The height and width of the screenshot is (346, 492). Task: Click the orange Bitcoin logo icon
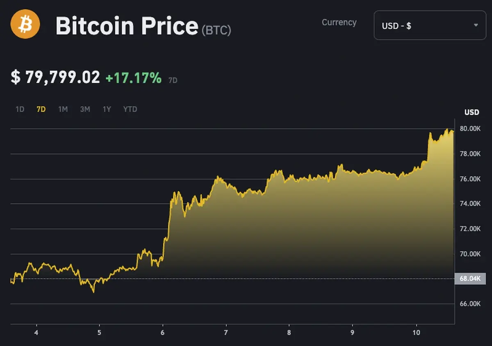[25, 24]
